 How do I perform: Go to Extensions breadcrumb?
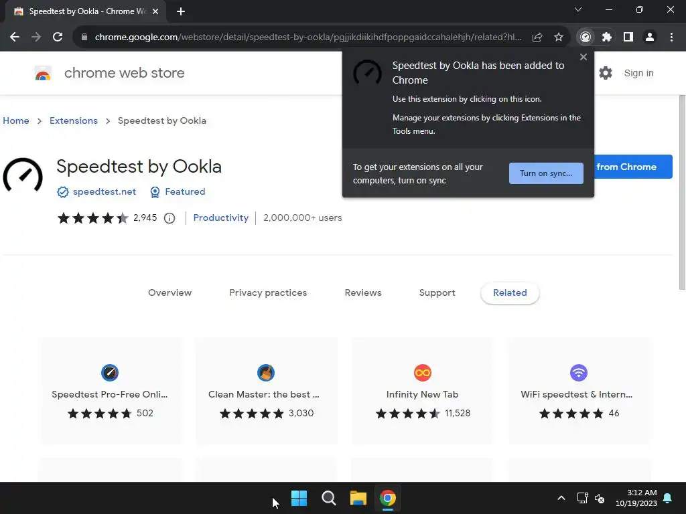74,120
